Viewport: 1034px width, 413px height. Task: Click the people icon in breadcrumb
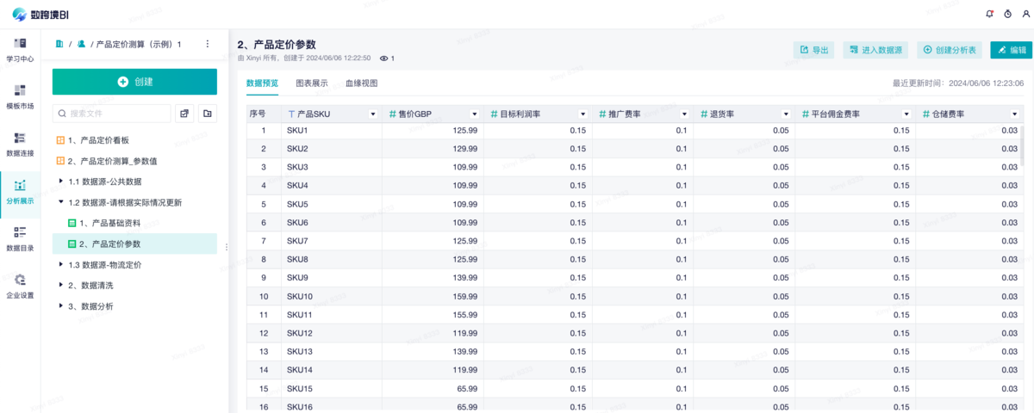(x=81, y=43)
